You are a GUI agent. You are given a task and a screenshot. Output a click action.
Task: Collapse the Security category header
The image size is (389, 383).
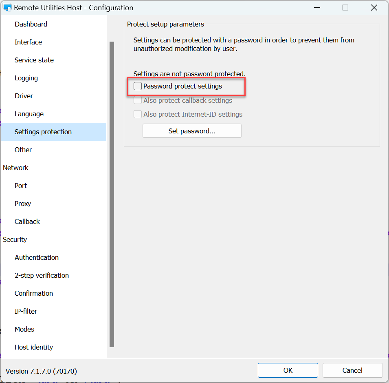point(15,239)
